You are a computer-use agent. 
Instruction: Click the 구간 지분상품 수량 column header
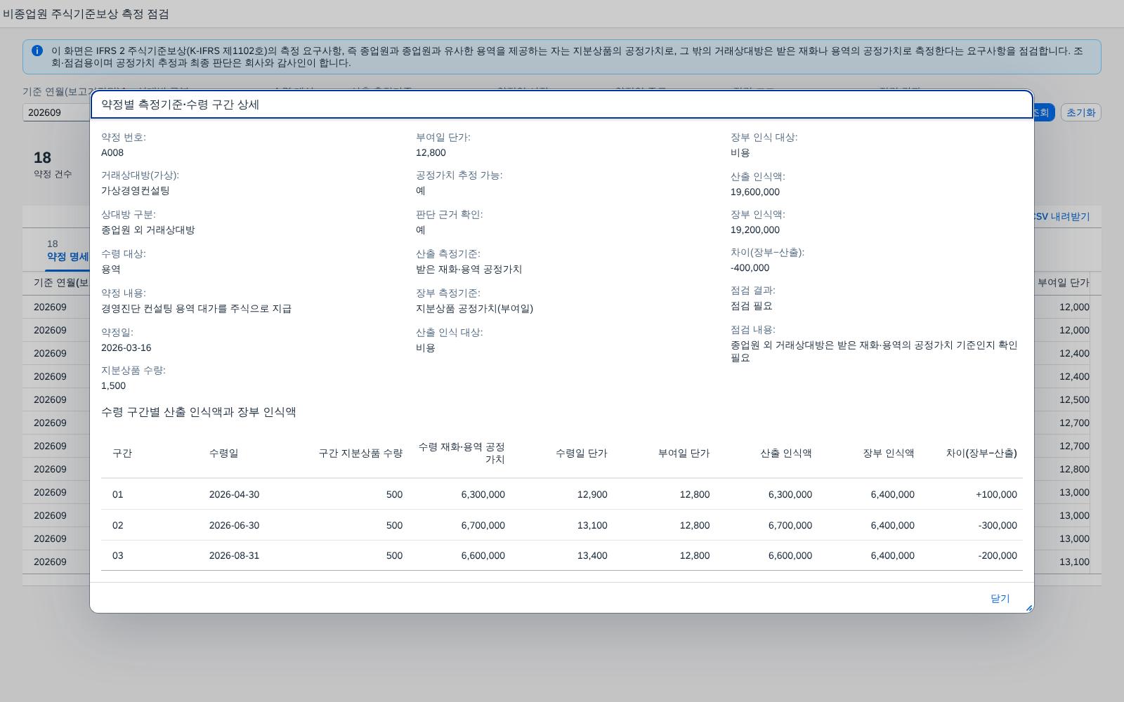click(360, 453)
